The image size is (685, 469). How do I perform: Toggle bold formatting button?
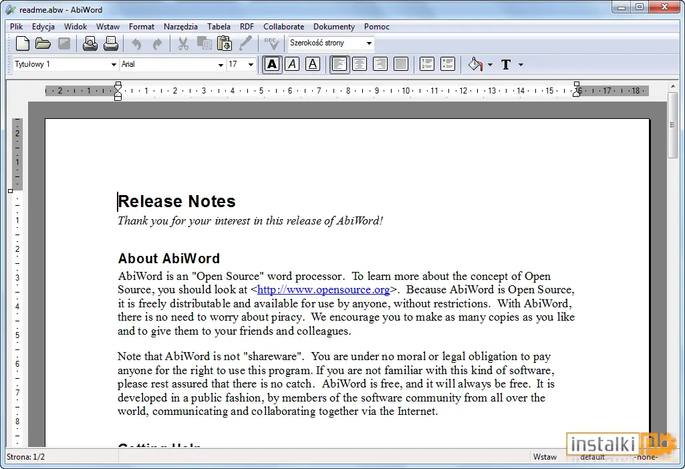[272, 64]
